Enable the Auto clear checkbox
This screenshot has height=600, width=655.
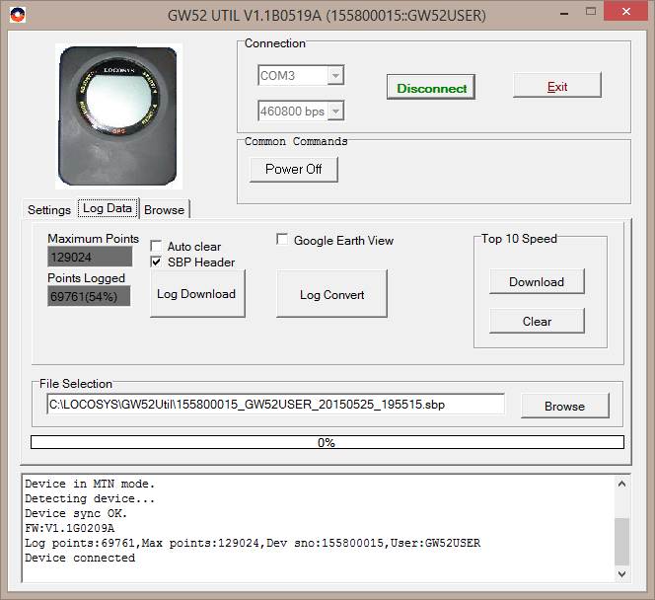(x=156, y=247)
